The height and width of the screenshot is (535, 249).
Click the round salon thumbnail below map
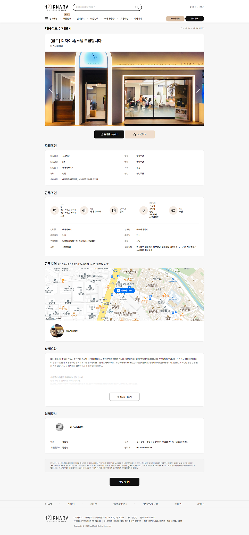point(57,331)
